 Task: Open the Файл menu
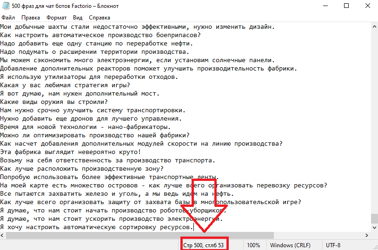coord(8,18)
